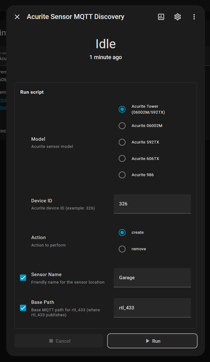Close the Acurite Sensor MQTT Discovery dialog
This screenshot has width=210, height=362.
17,17
